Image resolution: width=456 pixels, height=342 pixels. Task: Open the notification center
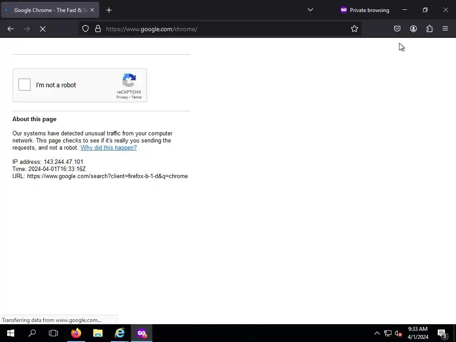[442, 334]
